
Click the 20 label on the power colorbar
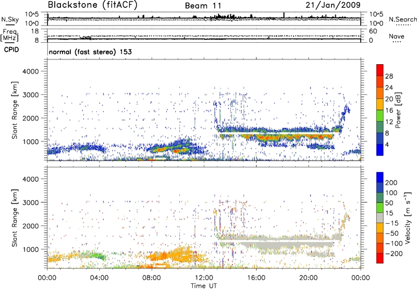tap(389, 99)
